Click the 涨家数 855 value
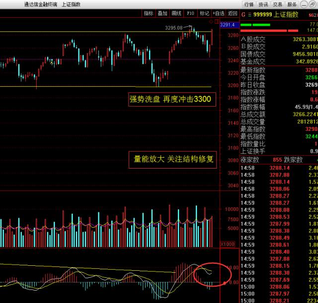The image size is (318, 303). [x=277, y=160]
